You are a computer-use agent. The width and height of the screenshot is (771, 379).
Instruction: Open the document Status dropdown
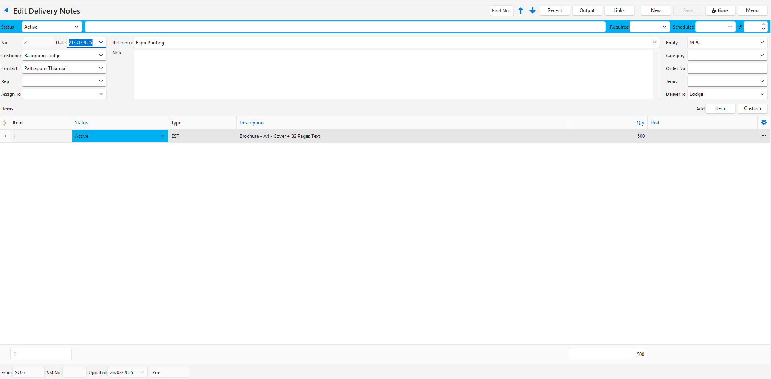[76, 27]
